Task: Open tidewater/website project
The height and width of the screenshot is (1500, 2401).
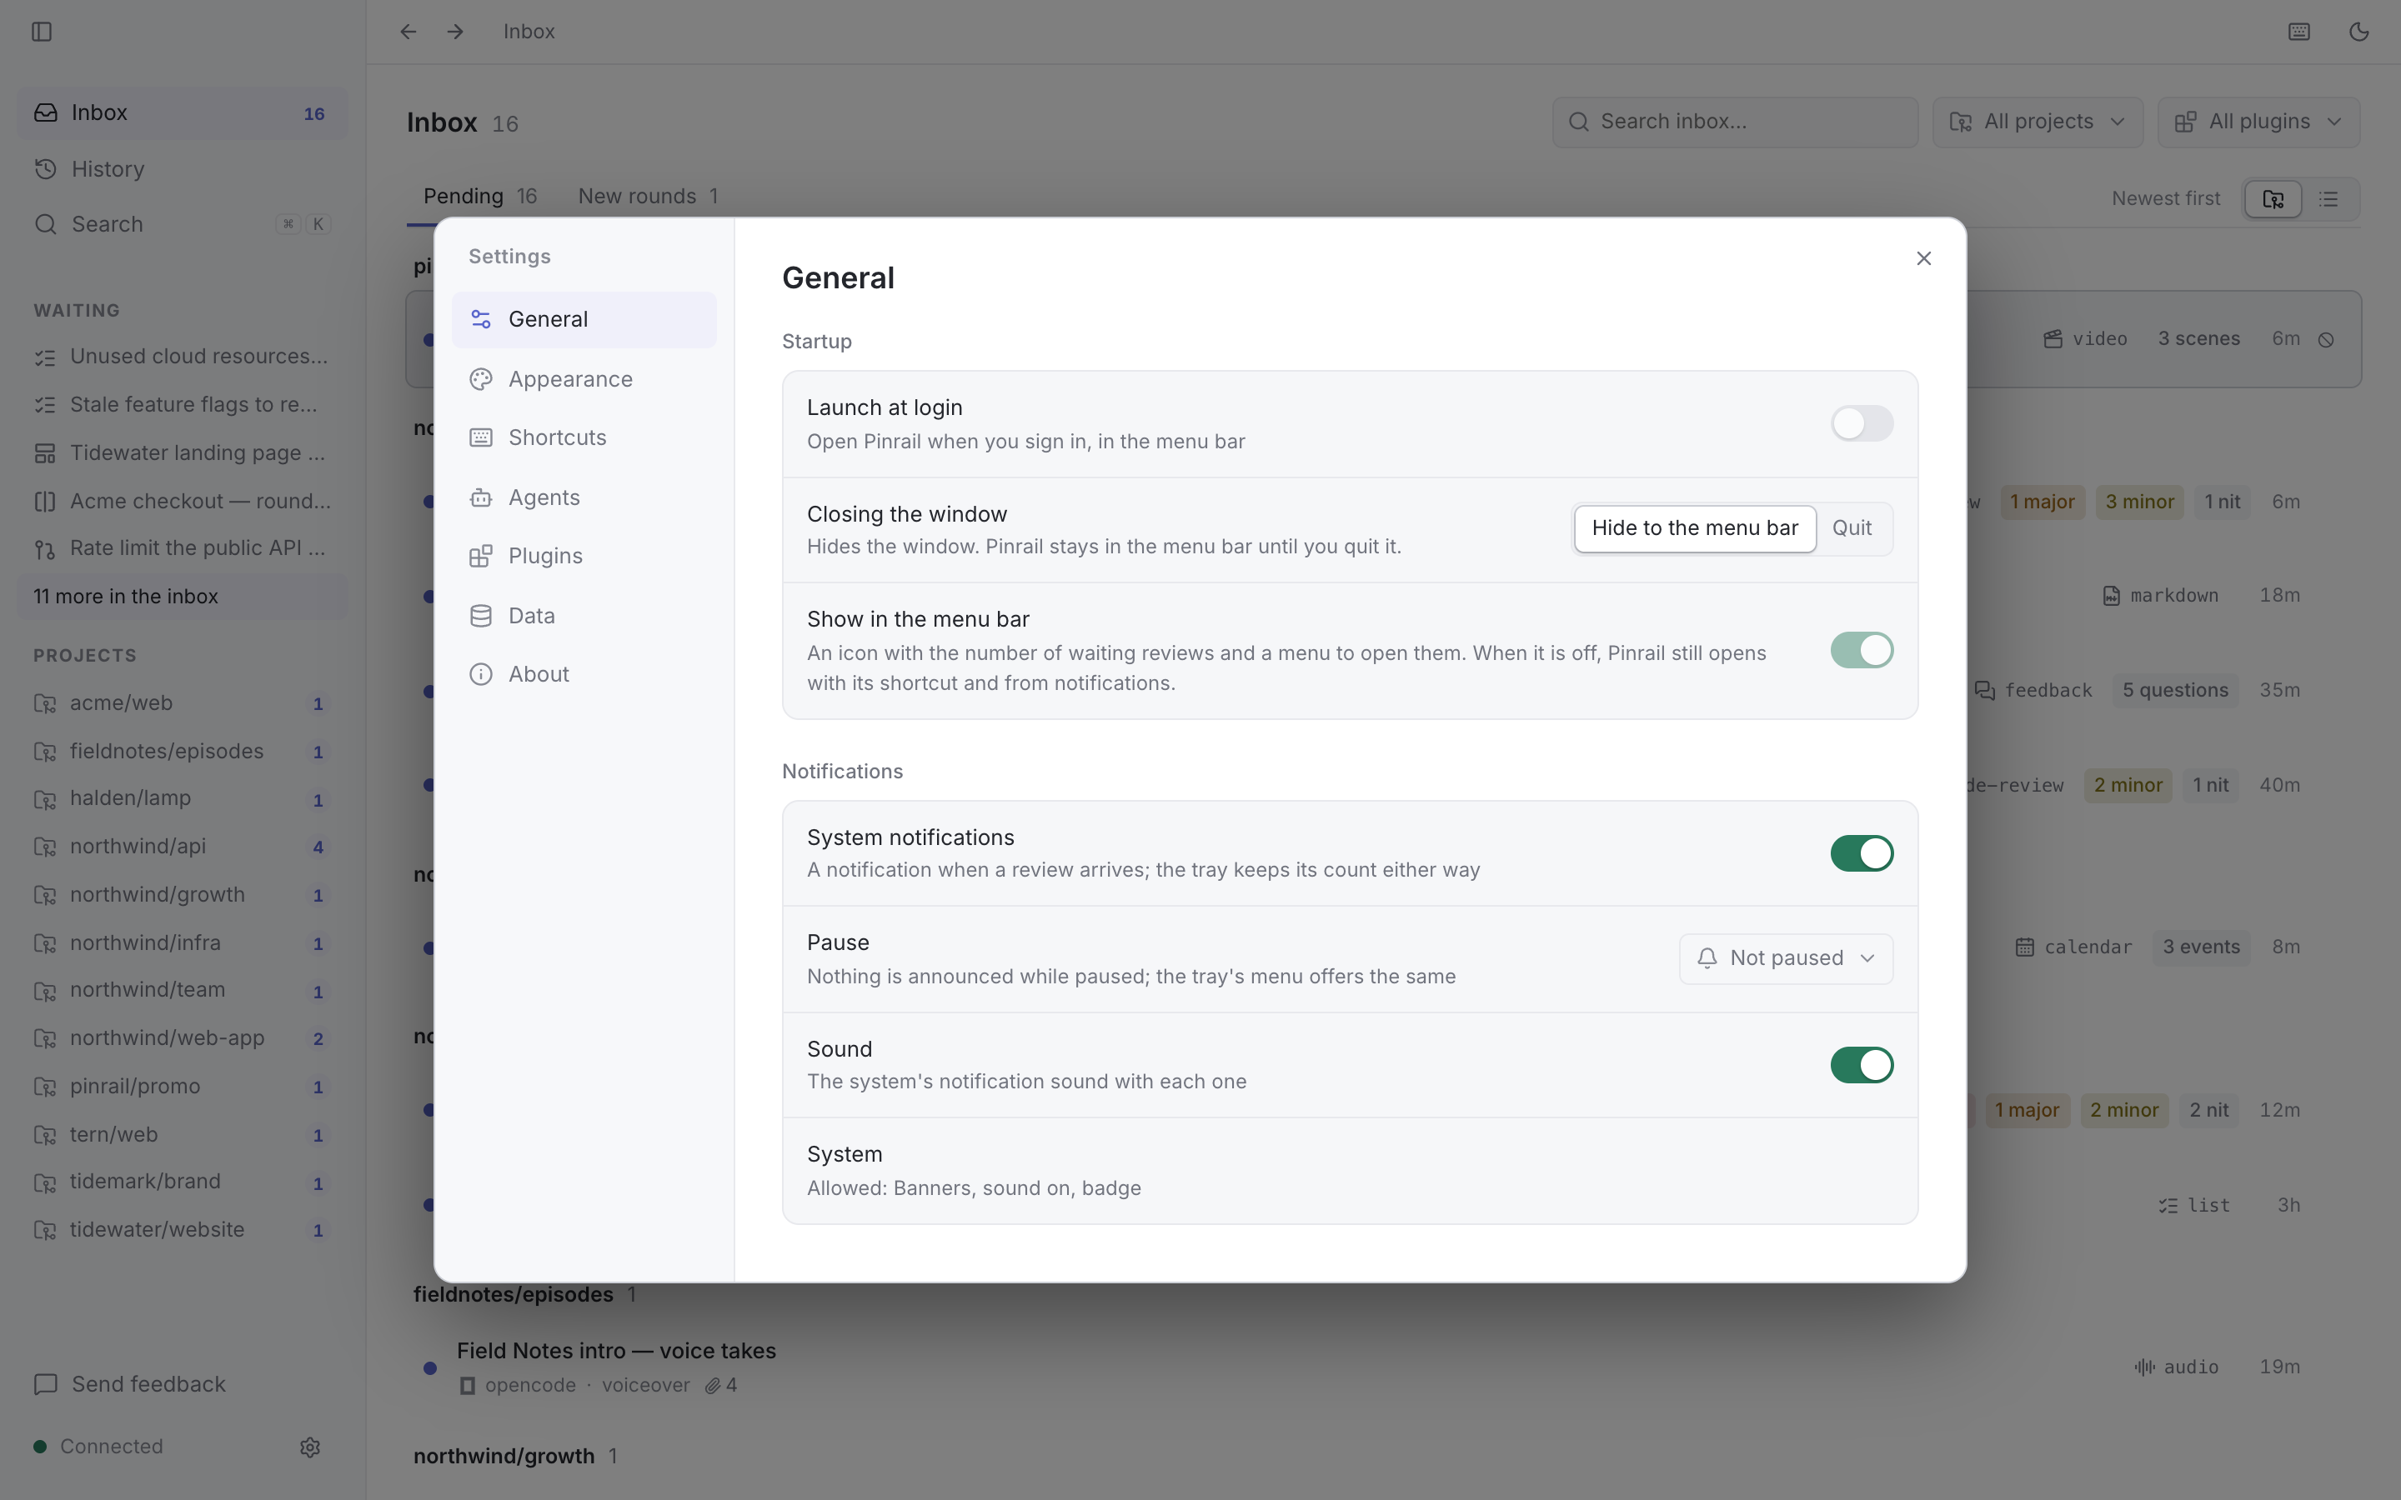Action: [x=183, y=1230]
